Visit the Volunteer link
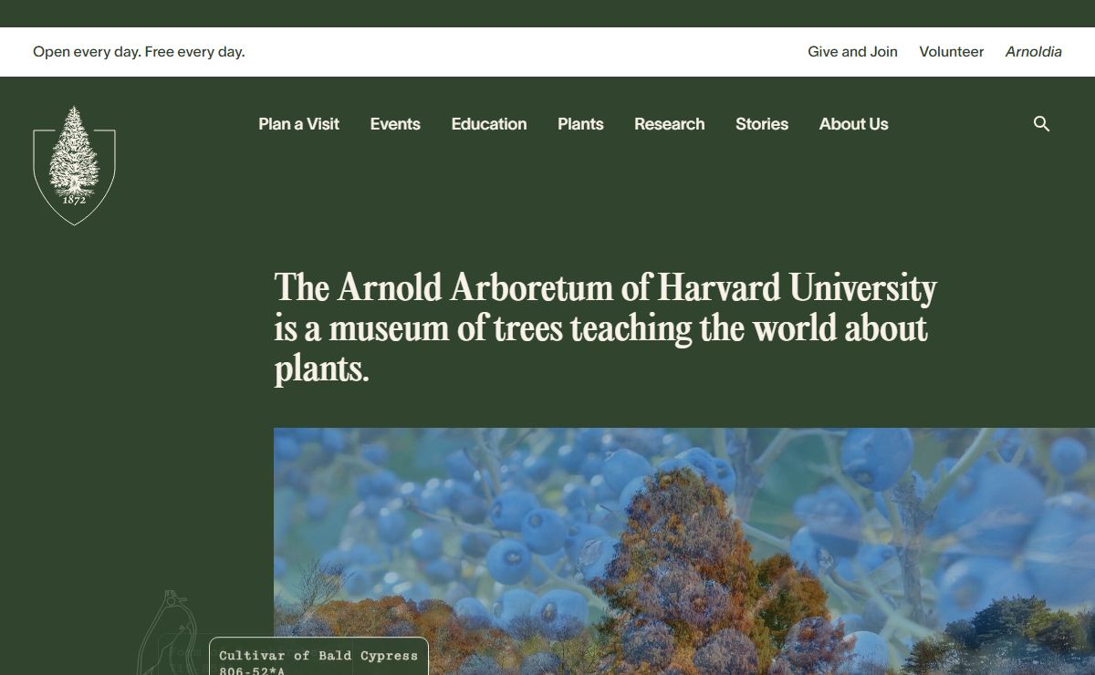 (951, 52)
